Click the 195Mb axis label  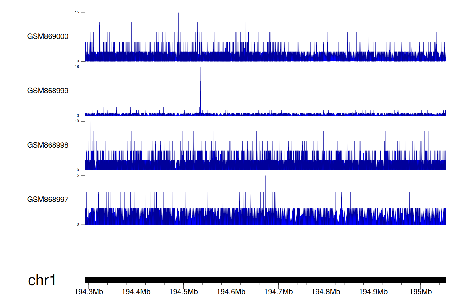pos(420,292)
